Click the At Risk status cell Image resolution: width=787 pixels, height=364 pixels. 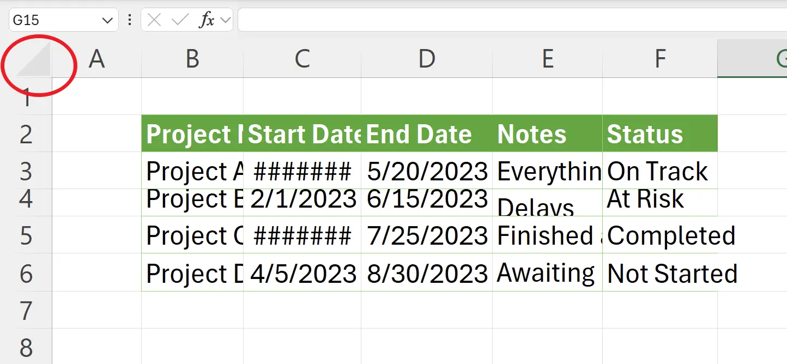coord(659,199)
